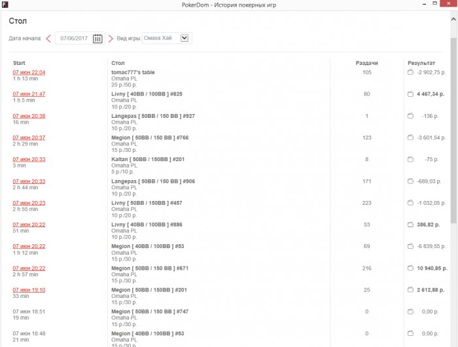Open the 2 h 44 min Langepas link

pyautogui.click(x=29, y=181)
